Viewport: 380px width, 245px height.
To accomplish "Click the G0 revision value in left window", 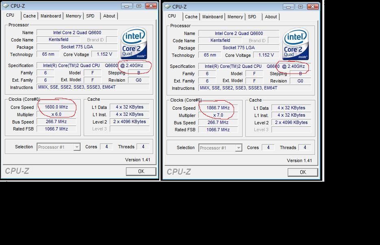I will (x=139, y=80).
